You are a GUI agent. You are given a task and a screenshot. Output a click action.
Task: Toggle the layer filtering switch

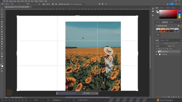click(177, 43)
